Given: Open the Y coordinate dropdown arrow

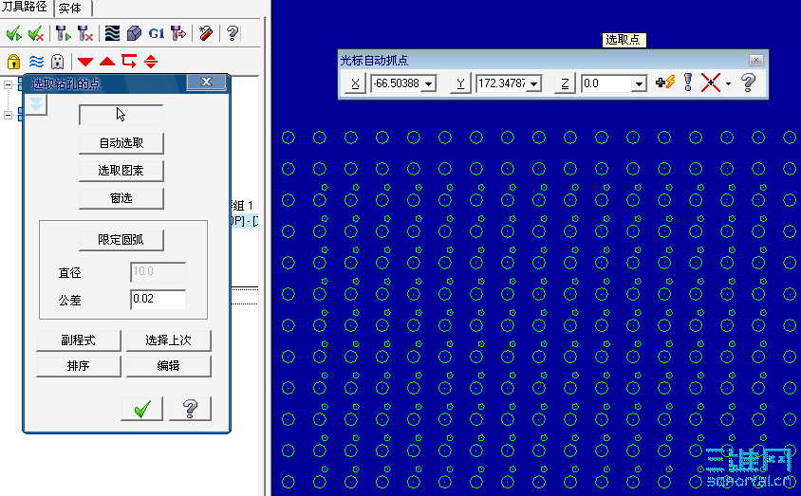Looking at the screenshot, I should [534, 83].
